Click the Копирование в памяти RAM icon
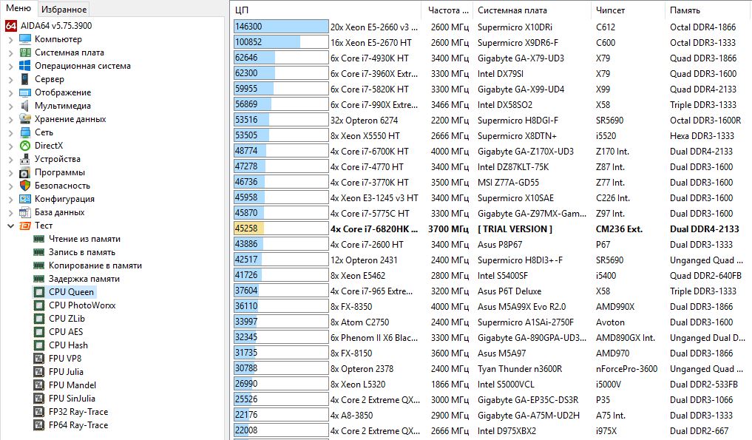The image size is (752, 440). [x=39, y=265]
